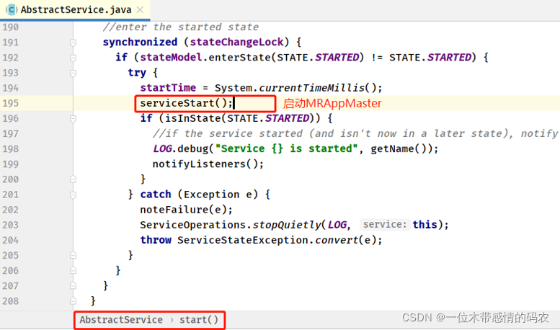Collapse the if block at line 192
This screenshot has width=560, height=330.
click(73, 57)
